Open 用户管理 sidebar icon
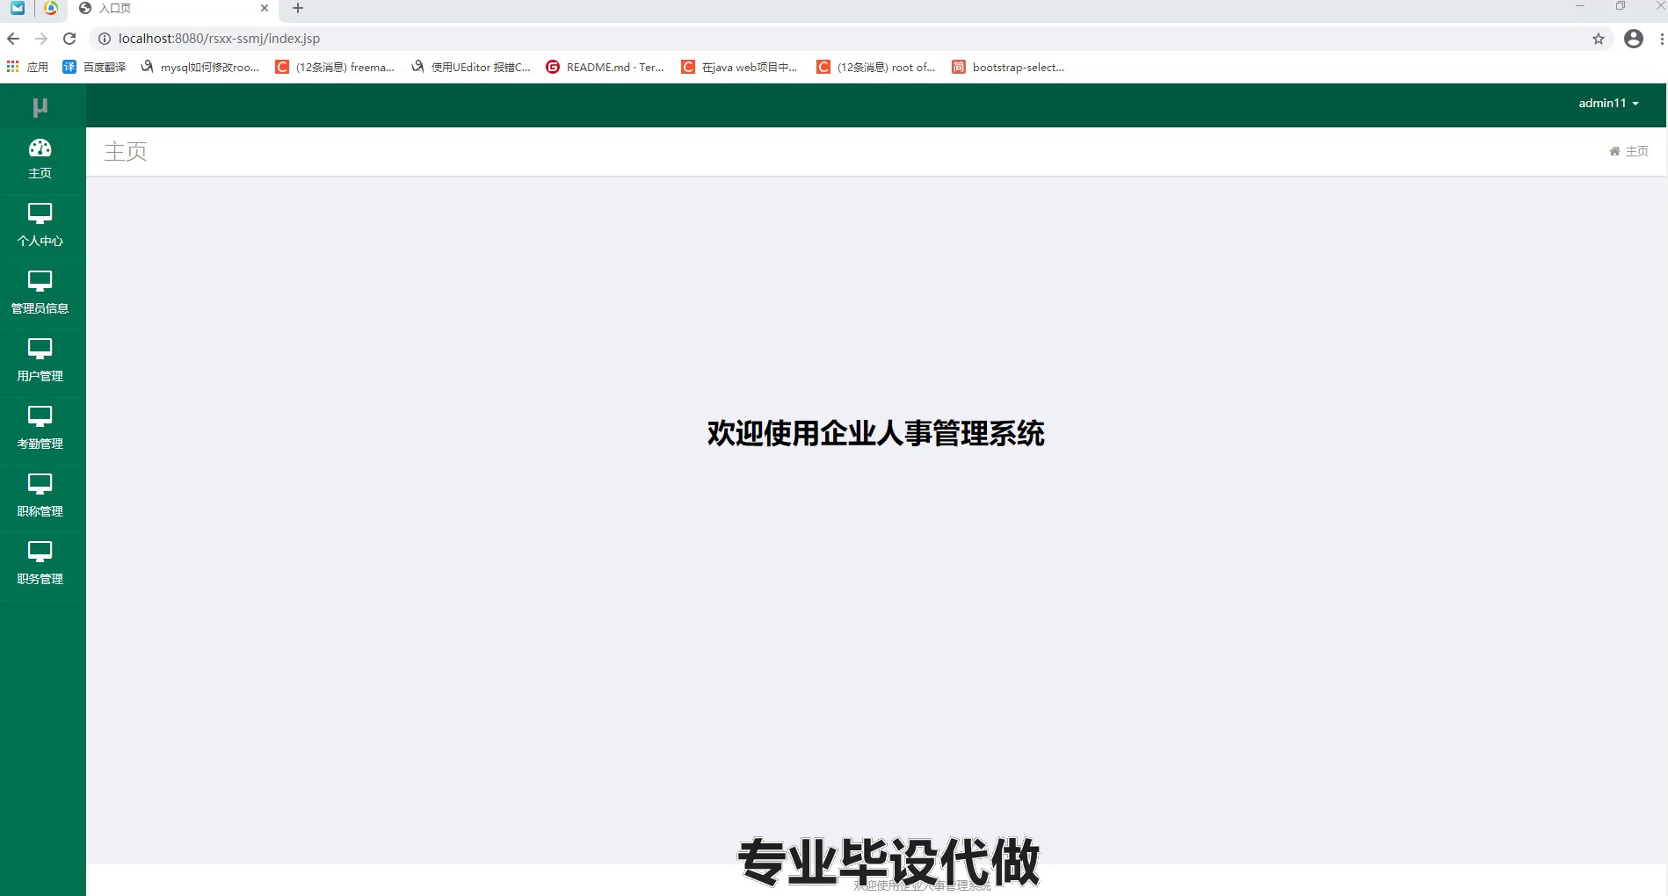The width and height of the screenshot is (1668, 896). tap(40, 360)
